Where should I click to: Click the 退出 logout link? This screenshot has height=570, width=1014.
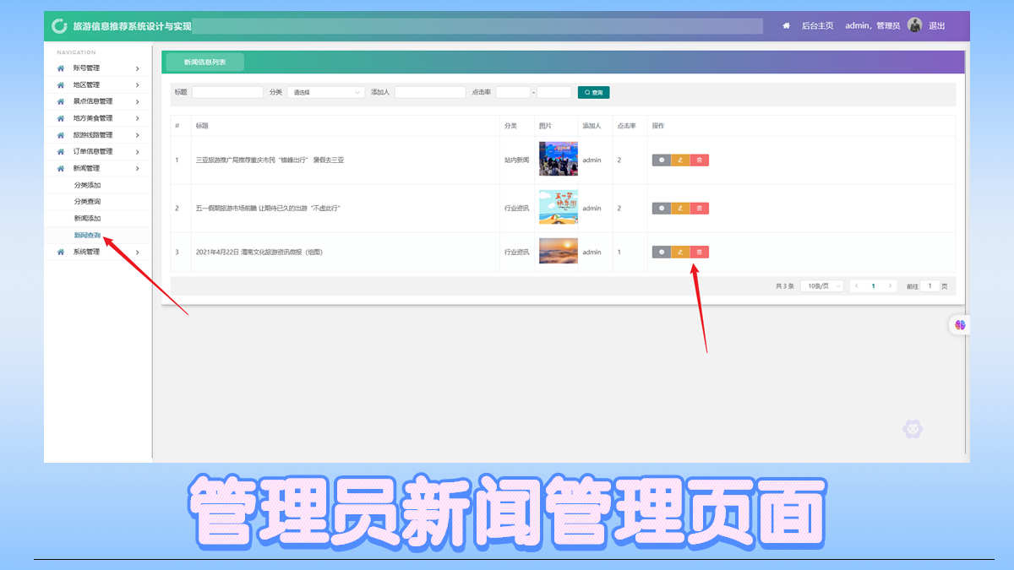pyautogui.click(x=937, y=26)
